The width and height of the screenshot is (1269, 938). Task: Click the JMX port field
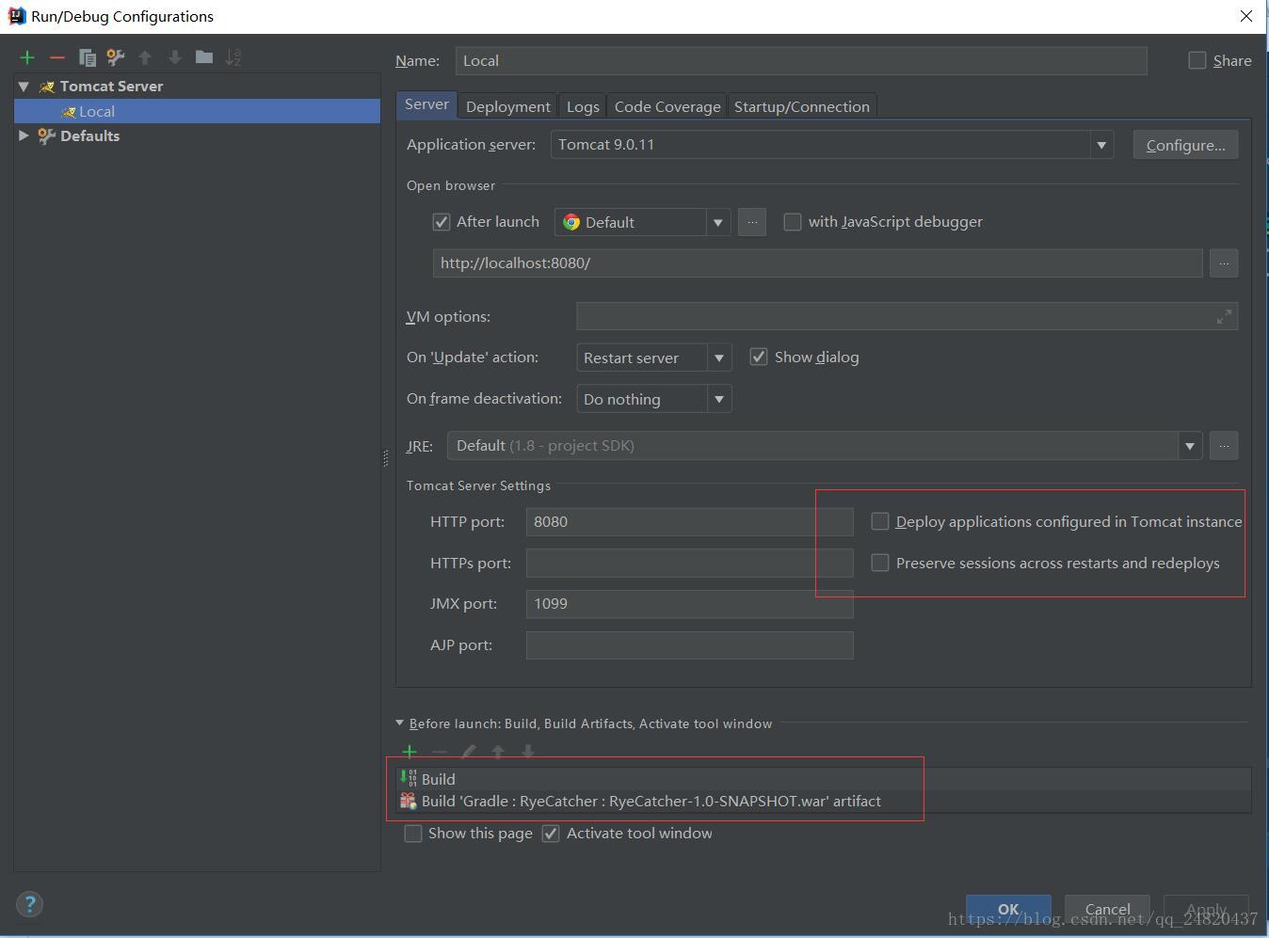(x=689, y=604)
